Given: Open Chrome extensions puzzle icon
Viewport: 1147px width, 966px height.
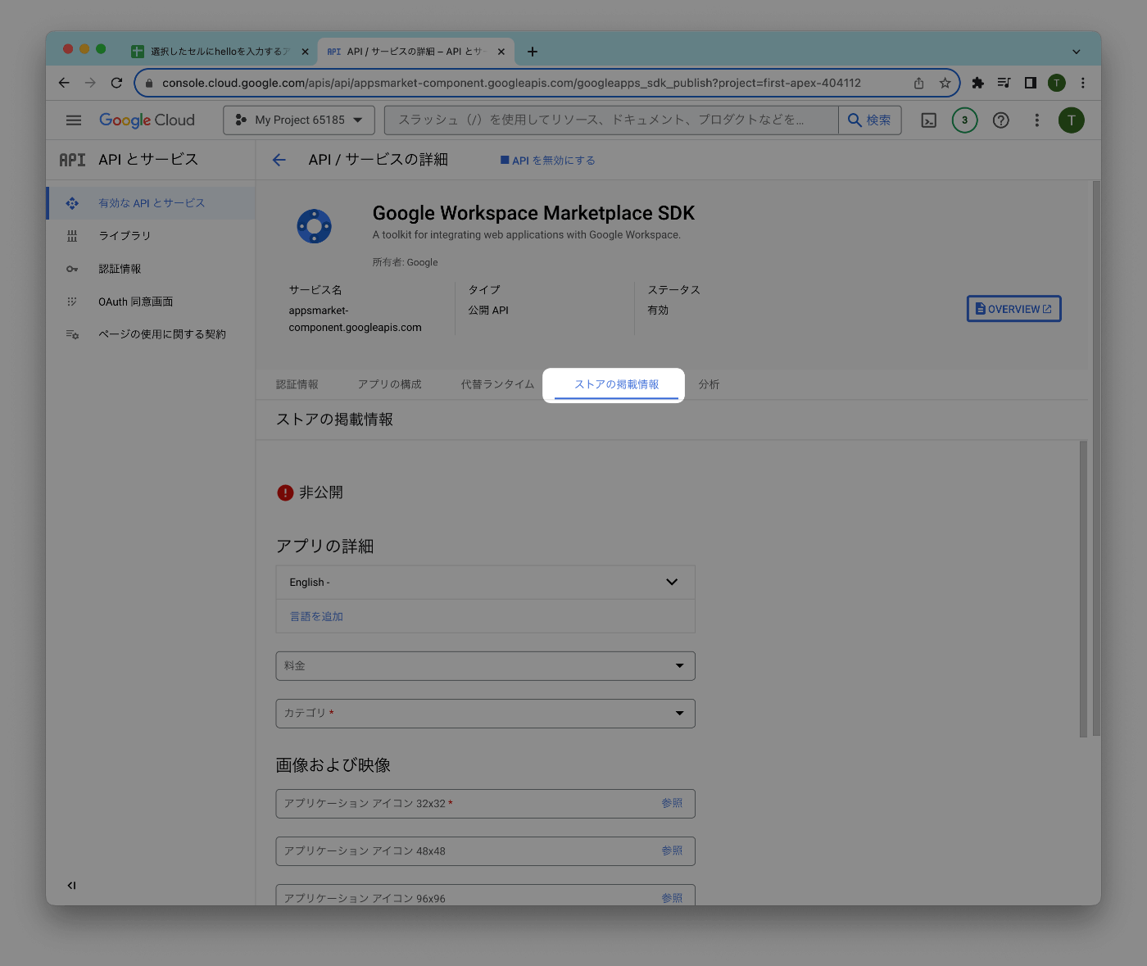Looking at the screenshot, I should pyautogui.click(x=977, y=83).
